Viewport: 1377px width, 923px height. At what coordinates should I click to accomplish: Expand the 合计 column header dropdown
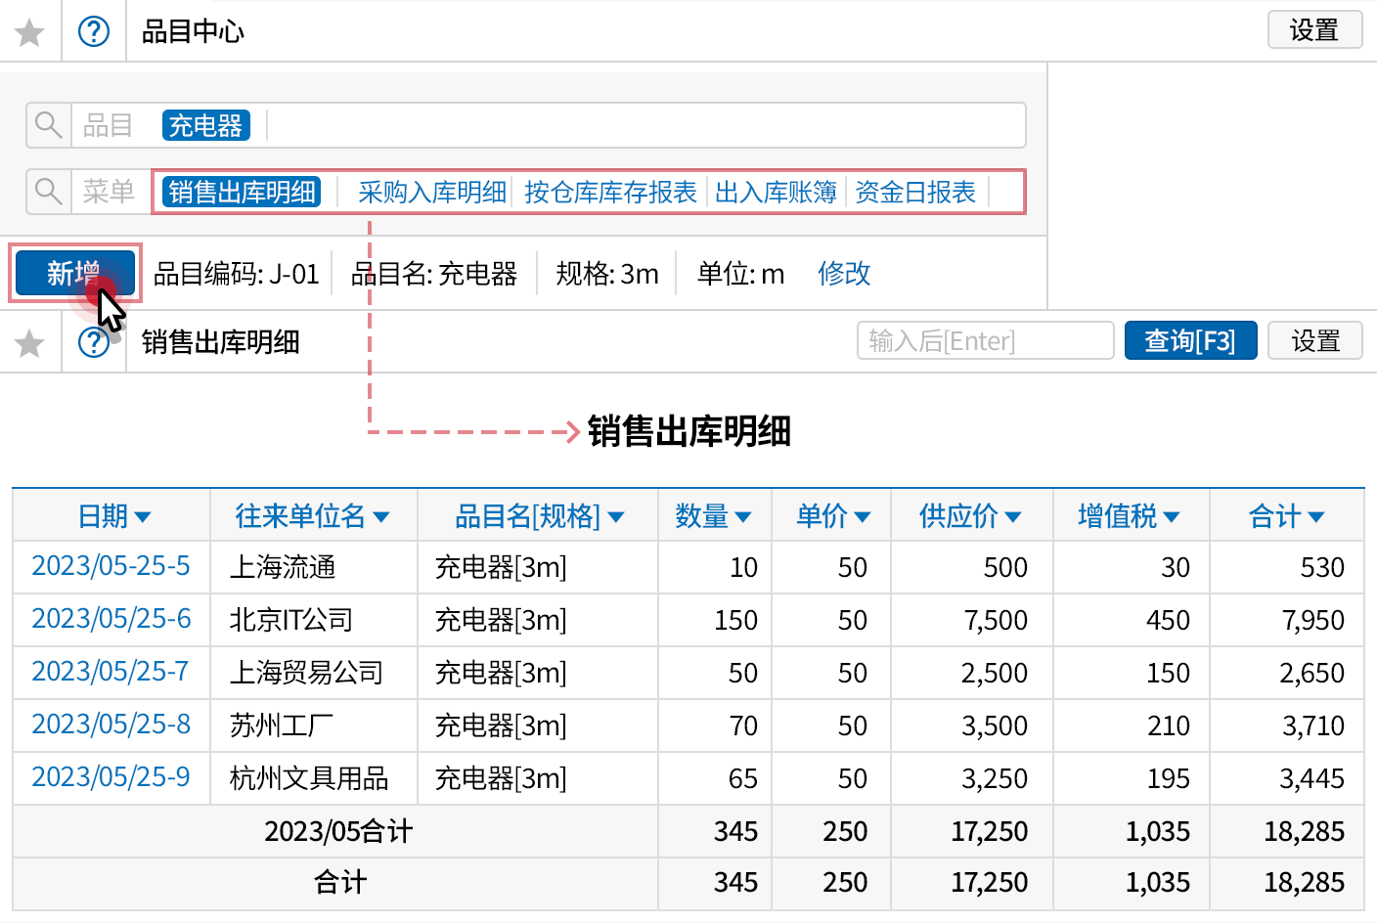pyautogui.click(x=1316, y=517)
